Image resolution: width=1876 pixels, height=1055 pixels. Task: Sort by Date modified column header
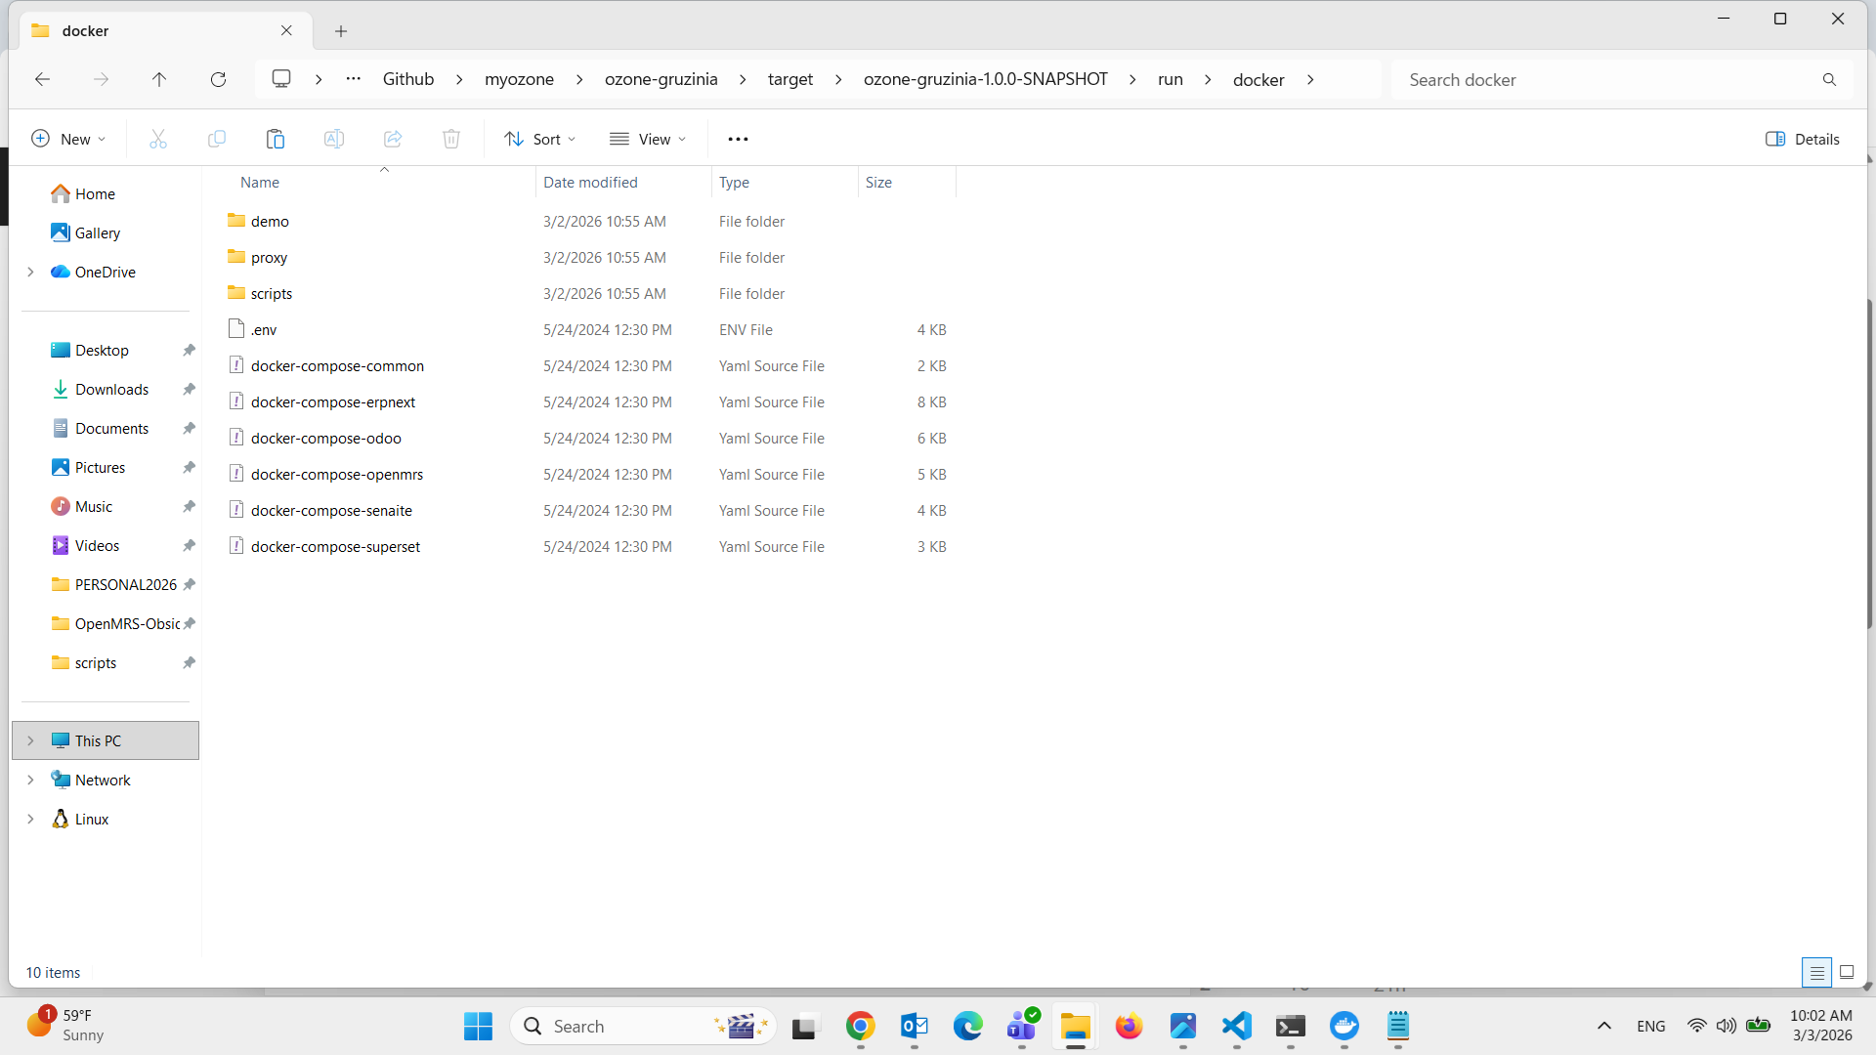[x=590, y=183]
